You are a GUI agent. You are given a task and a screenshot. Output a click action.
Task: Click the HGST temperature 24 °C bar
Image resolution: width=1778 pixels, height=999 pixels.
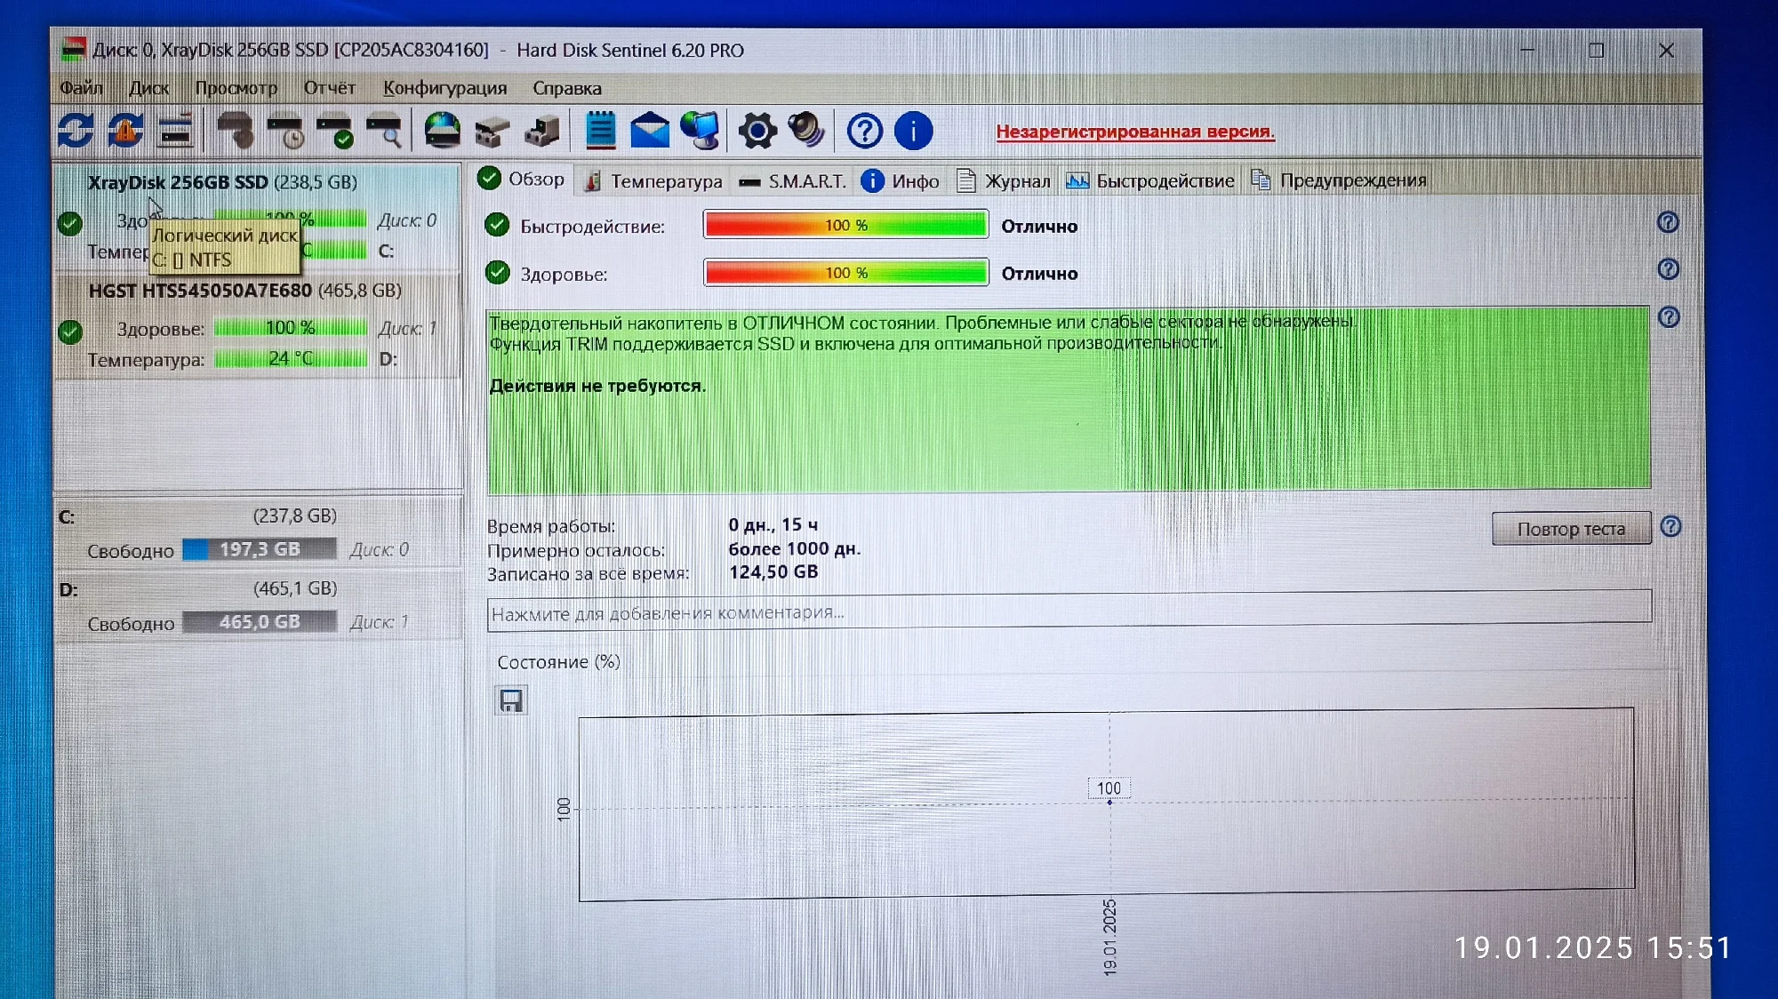pyautogui.click(x=290, y=358)
